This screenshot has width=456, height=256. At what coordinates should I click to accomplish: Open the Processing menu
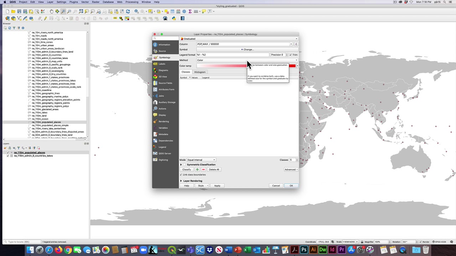(132, 2)
